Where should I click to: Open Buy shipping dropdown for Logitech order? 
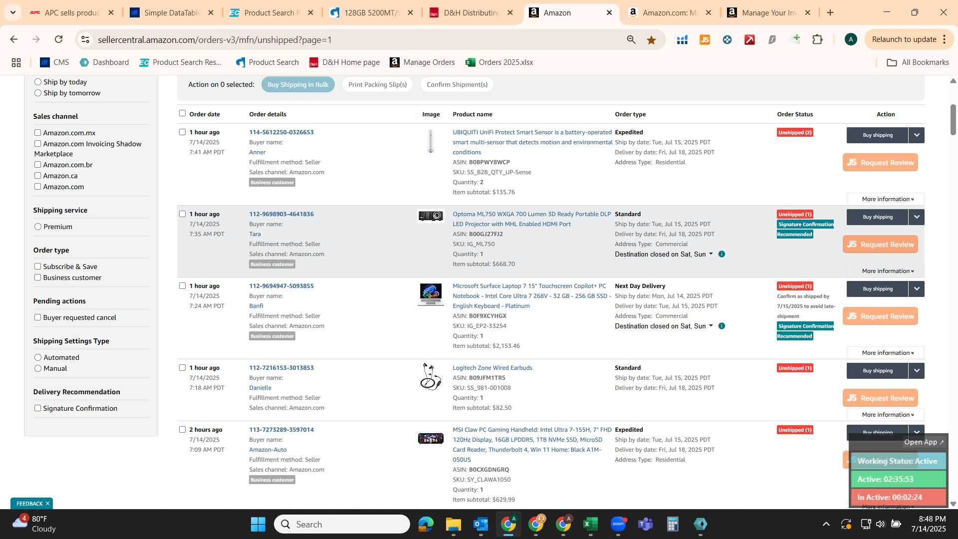916,371
